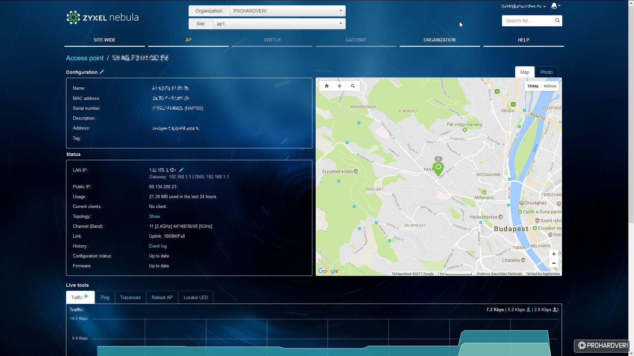Screen dimensions: 634x356
Task: Open the Organization dropdown
Action: pos(288,11)
